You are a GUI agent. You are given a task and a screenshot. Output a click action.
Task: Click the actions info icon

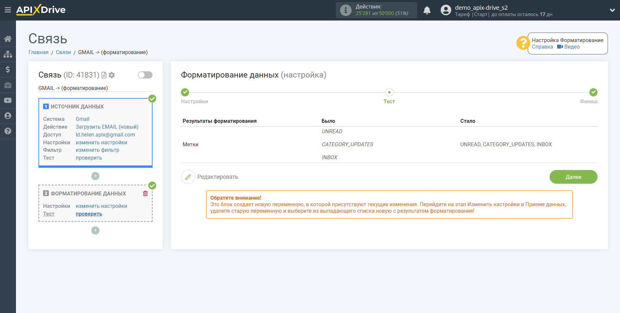pos(346,10)
